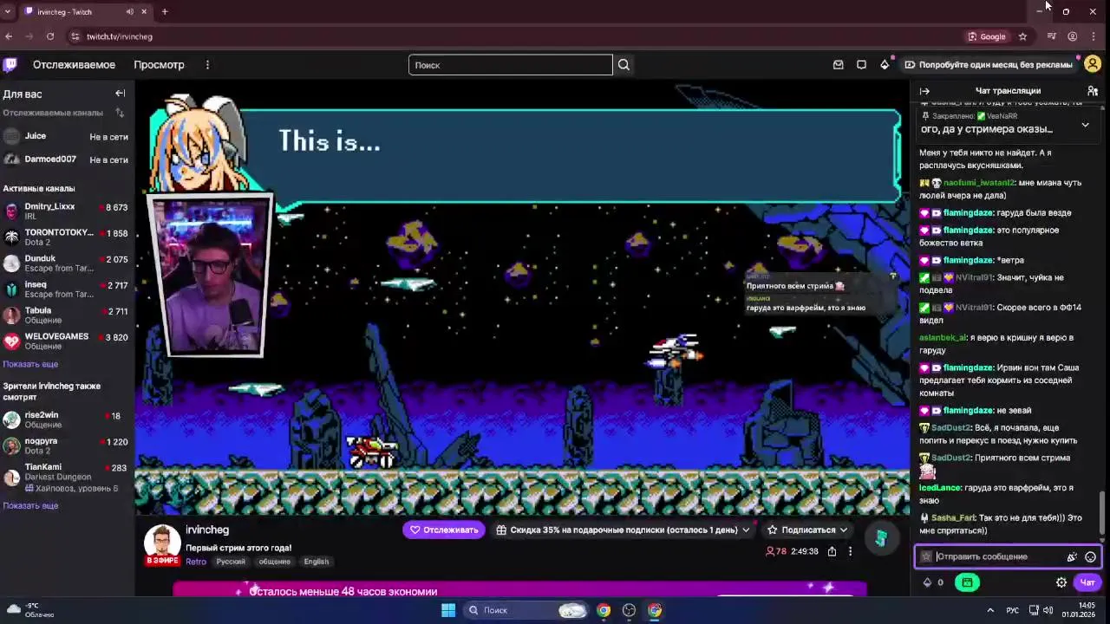The image size is (1110, 624).
Task: Select the irvincheg - Twitch browser tab
Action: point(85,12)
